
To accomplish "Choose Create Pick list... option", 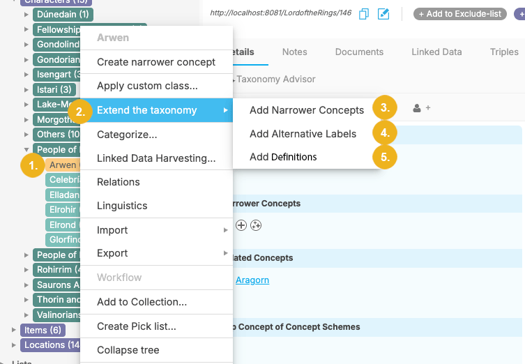I will pos(156,326).
